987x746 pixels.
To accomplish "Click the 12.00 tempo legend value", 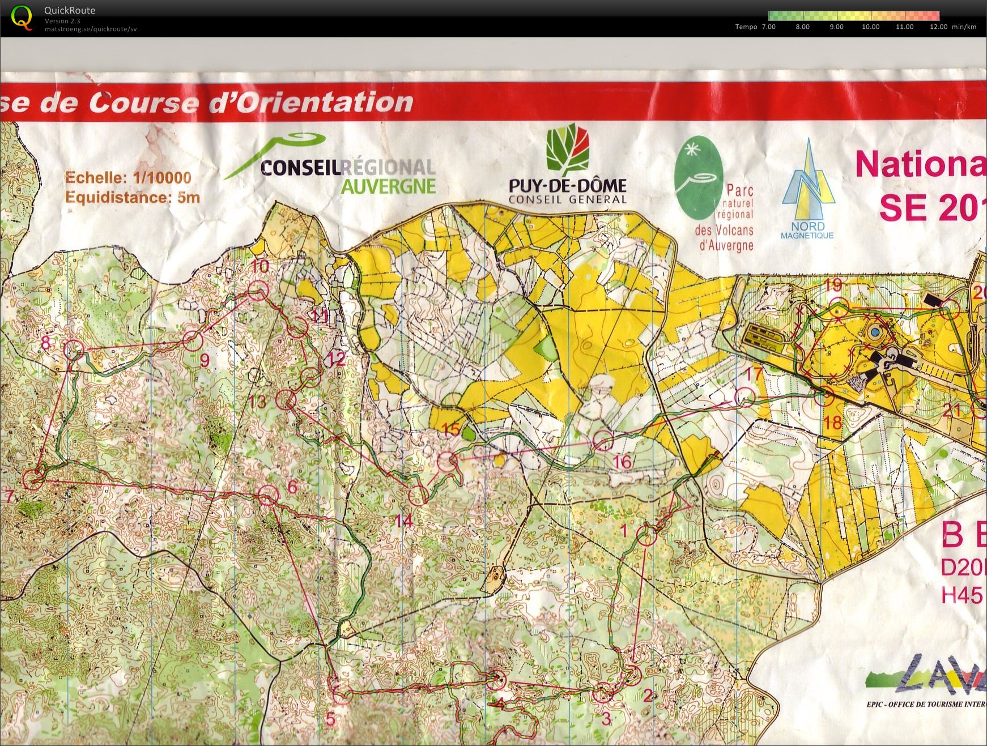I will click(938, 27).
